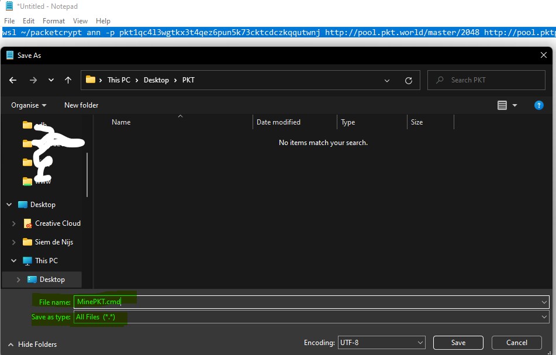
Task: Select Desktop under This PC
Action: (52, 280)
